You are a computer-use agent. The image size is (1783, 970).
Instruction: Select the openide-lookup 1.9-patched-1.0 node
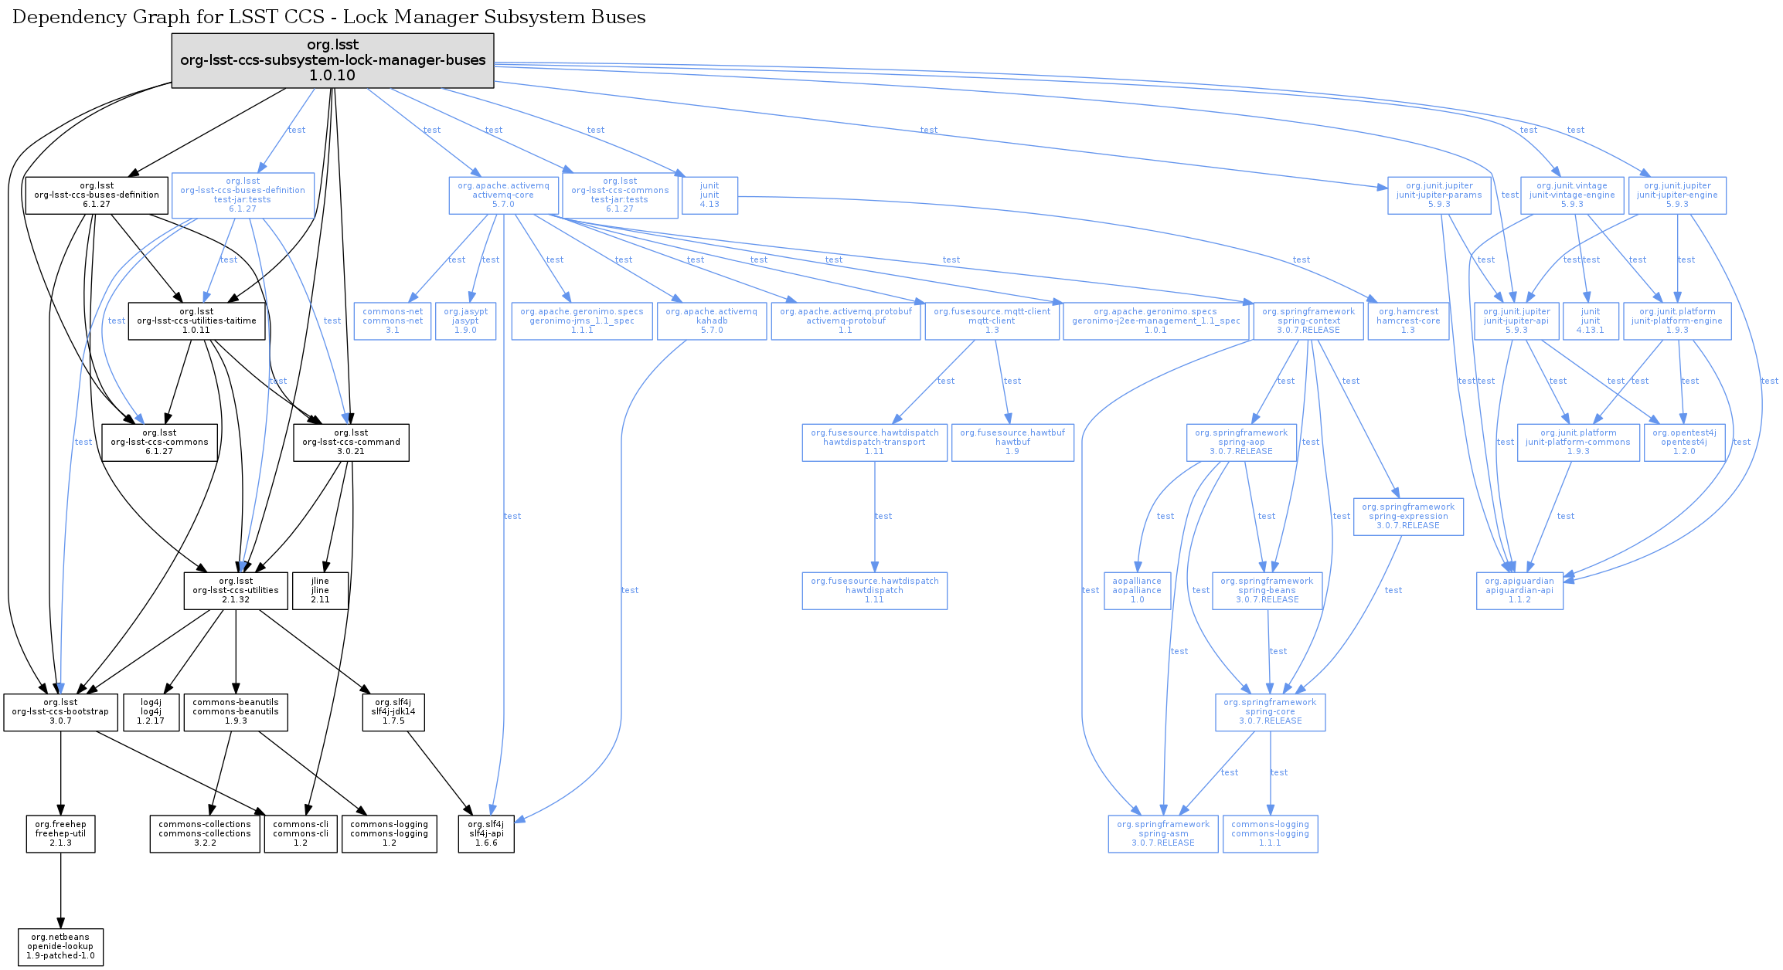pyautogui.click(x=60, y=946)
